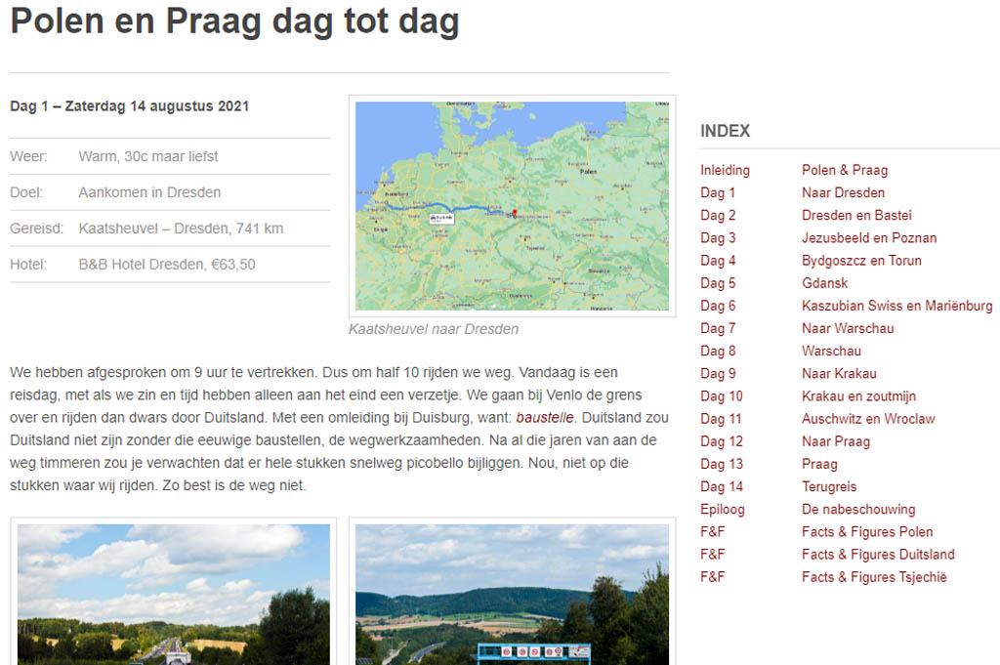Open the Praag day 13 link
Screen dimensions: 1000x665
tap(819, 464)
